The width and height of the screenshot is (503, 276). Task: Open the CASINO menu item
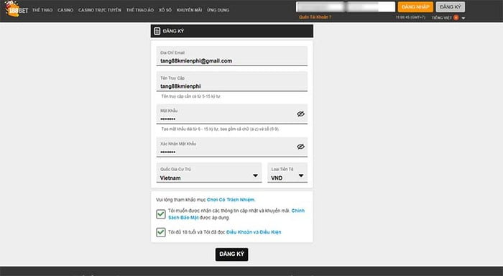(65, 10)
